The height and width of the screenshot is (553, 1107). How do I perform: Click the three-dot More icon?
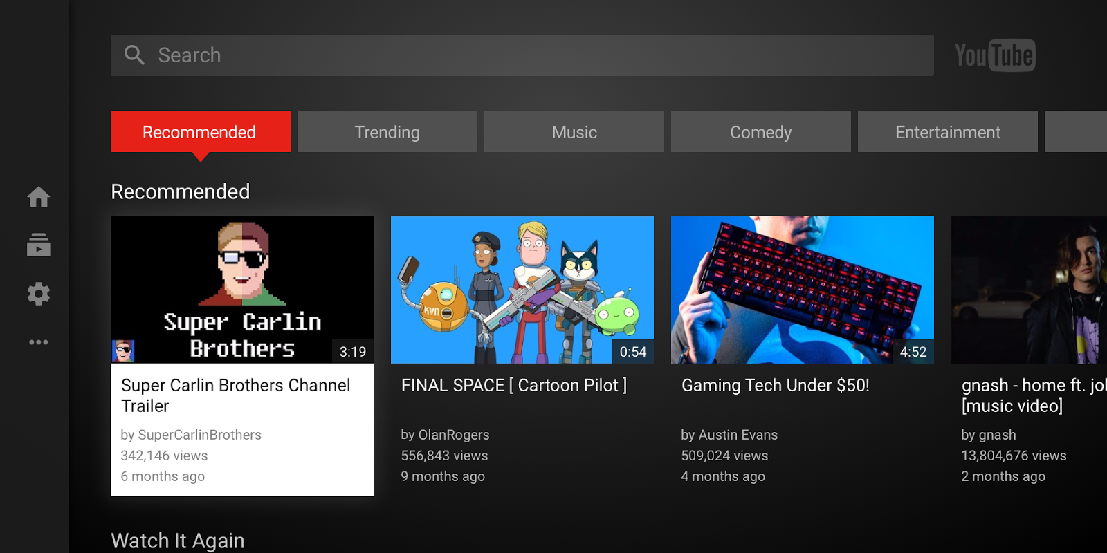(x=39, y=342)
